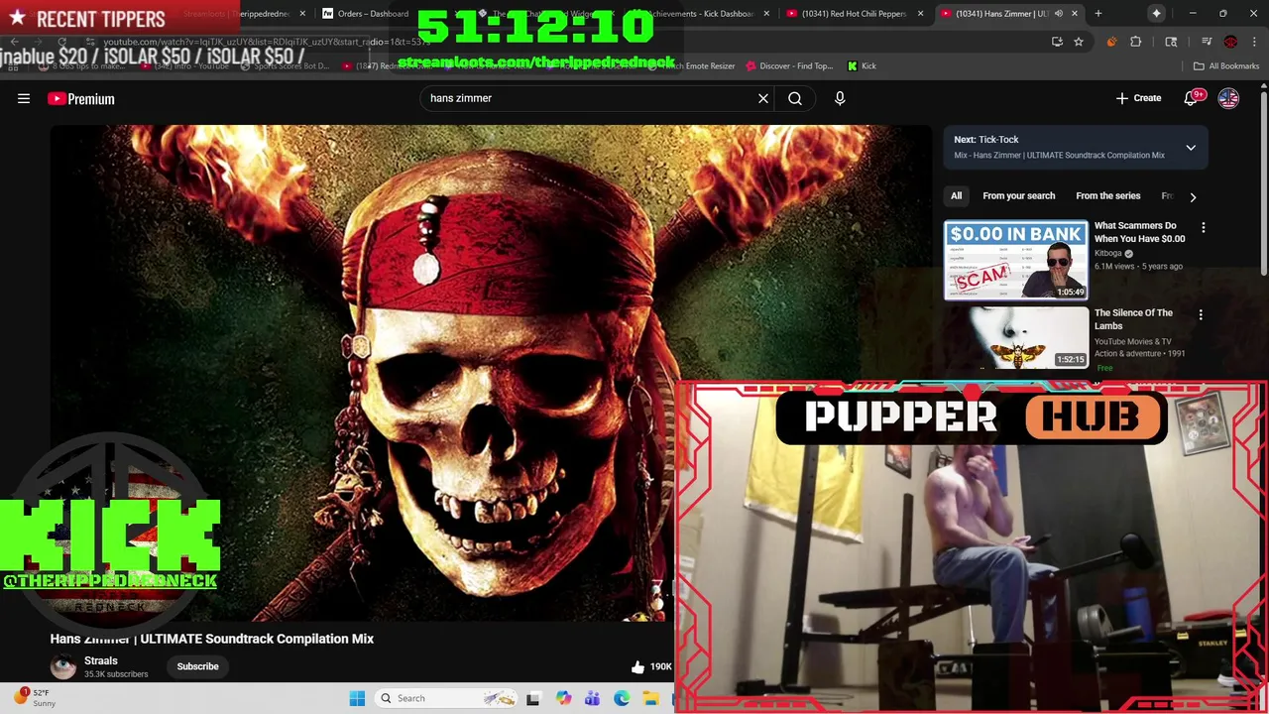Bookmark this page with star icon
Viewport: 1269px width, 714px height.
1079,42
